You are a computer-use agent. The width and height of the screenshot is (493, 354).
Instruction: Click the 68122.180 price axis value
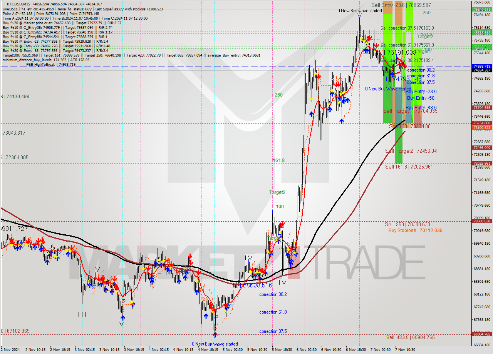click(x=482, y=294)
